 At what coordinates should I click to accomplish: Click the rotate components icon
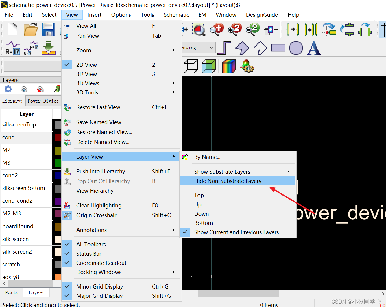pyautogui.click(x=329, y=29)
